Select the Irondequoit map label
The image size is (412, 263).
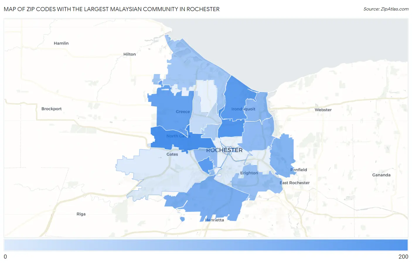pyautogui.click(x=243, y=109)
